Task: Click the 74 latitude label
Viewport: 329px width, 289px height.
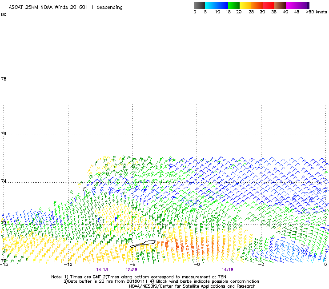Action: [4, 181]
